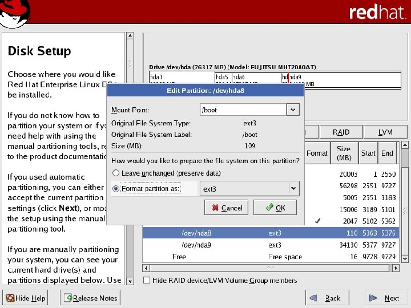Click the partition list horizontal scrollbar thumb
The height and width of the screenshot is (308, 411).
270,268
